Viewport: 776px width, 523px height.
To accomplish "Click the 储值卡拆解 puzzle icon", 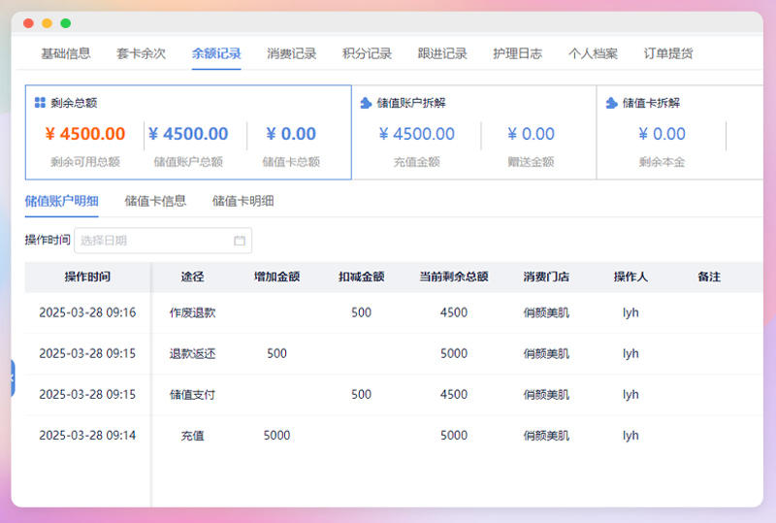I will point(611,102).
